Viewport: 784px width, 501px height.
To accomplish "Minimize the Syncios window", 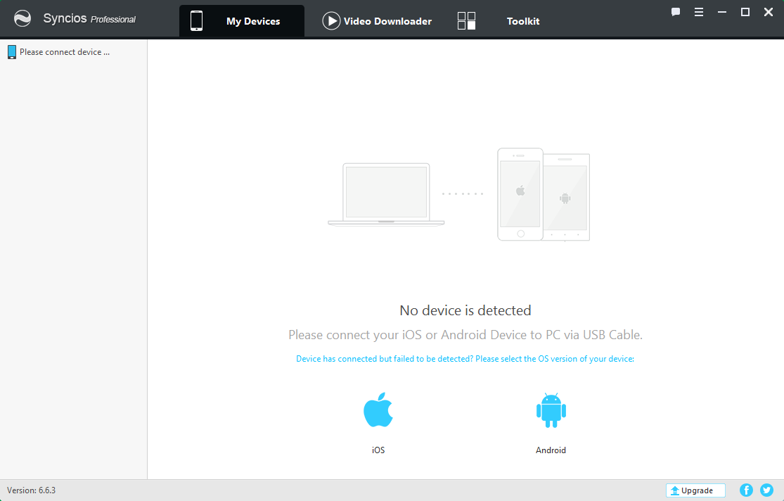I will (722, 12).
